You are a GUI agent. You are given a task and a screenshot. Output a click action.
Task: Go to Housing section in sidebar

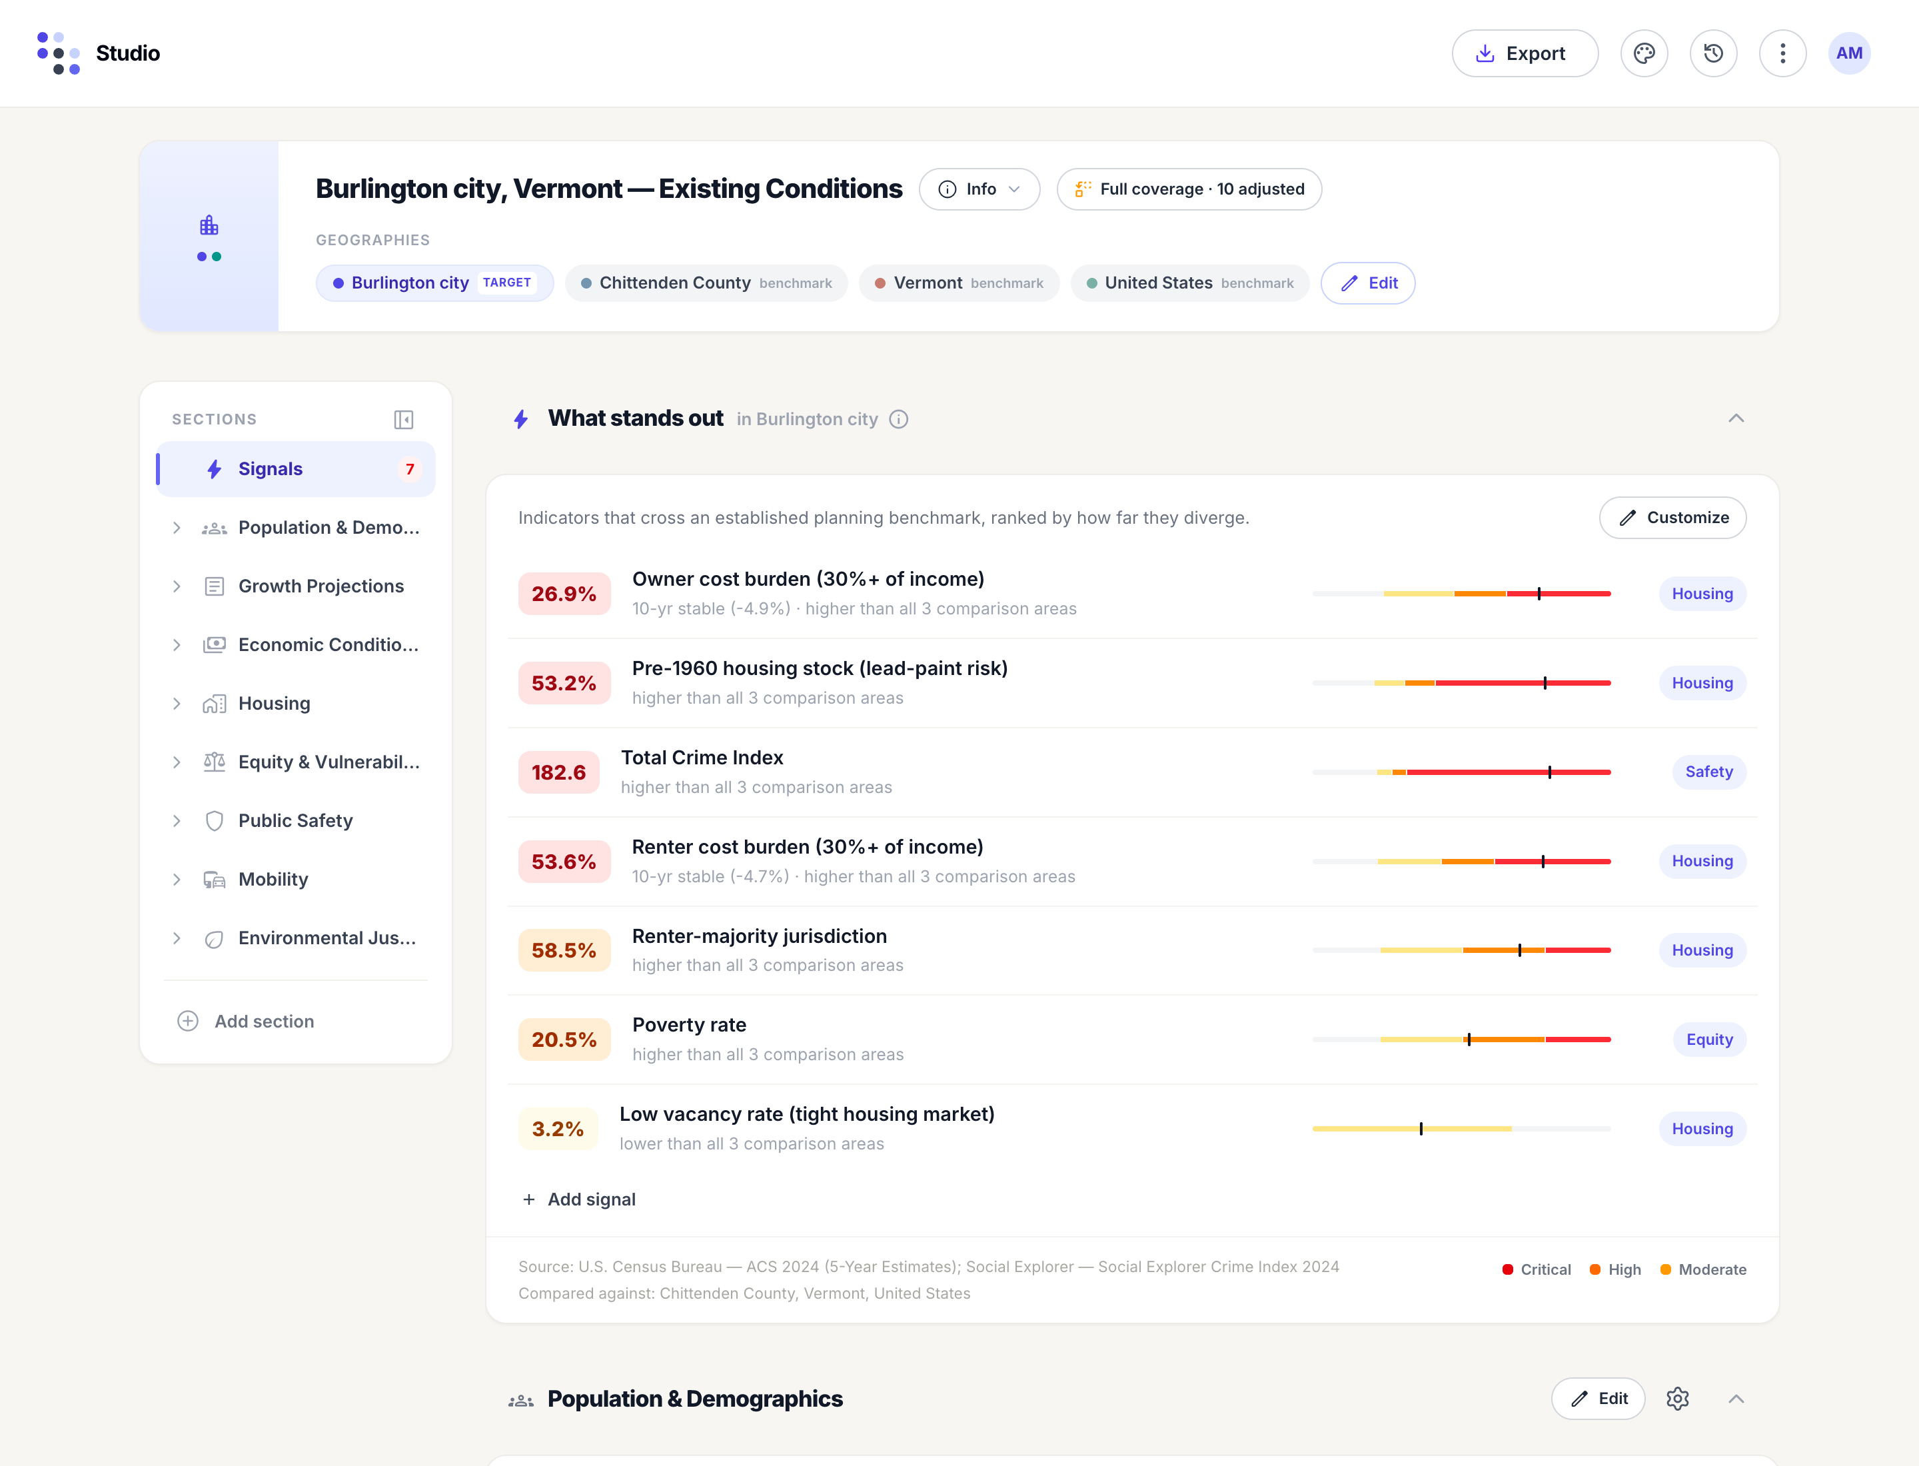point(296,703)
